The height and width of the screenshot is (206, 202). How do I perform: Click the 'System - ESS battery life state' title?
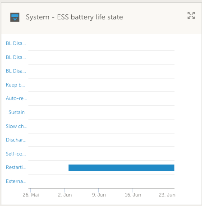pyautogui.click(x=74, y=17)
